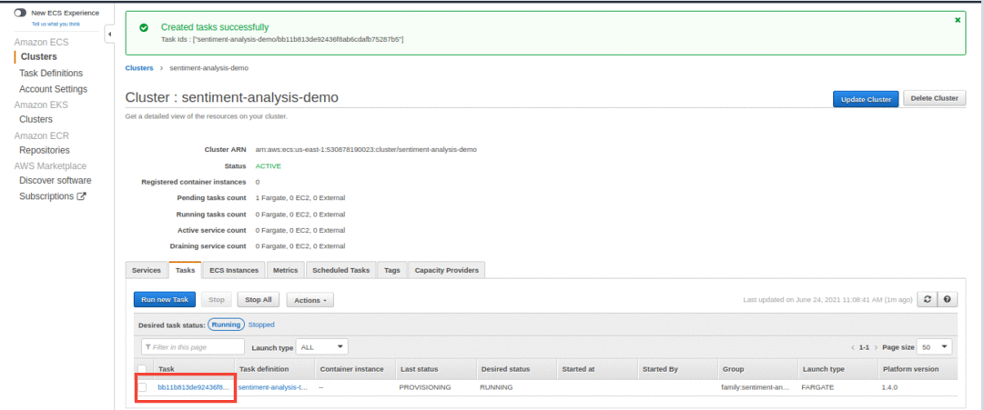The height and width of the screenshot is (410, 984).
Task: Click the family:sentiment-an… group cell
Action: (755, 387)
